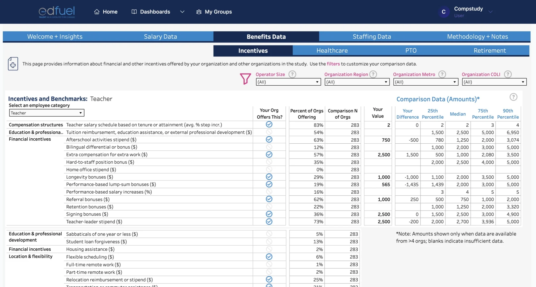Expand the Dashboards chevron menu

[x=182, y=12]
